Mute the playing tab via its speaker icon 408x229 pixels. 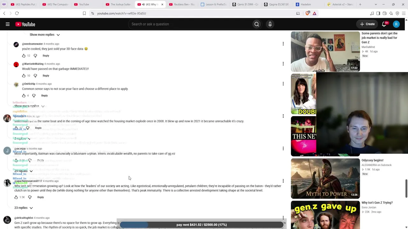[143, 4]
